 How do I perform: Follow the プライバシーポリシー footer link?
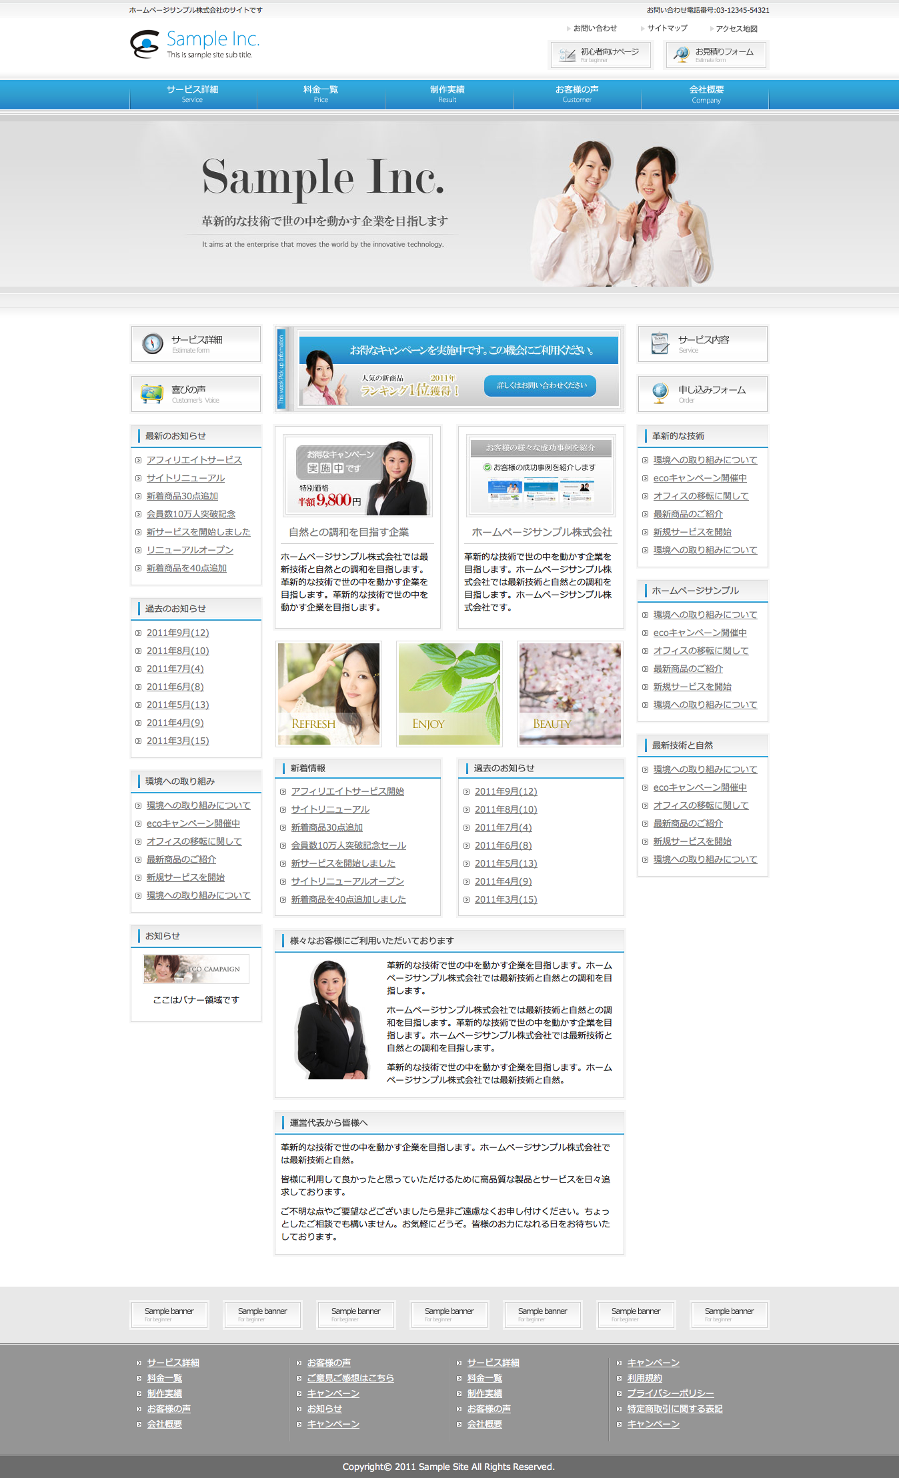point(670,1393)
